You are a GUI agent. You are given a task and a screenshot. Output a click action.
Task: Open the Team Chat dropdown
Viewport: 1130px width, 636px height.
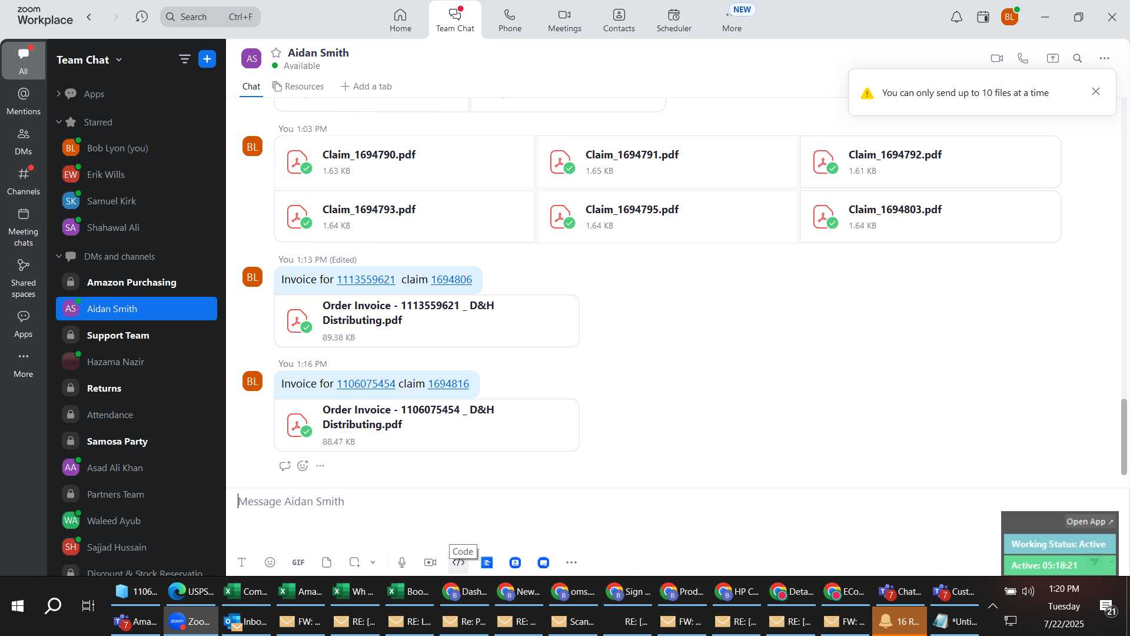(89, 59)
